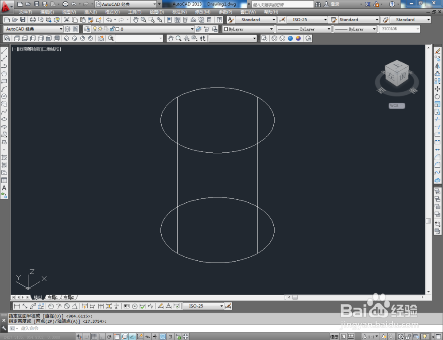Screen dimensions: 443x340
Task: Open the annotation scale 1:1 dropdown
Action: [370, 336]
